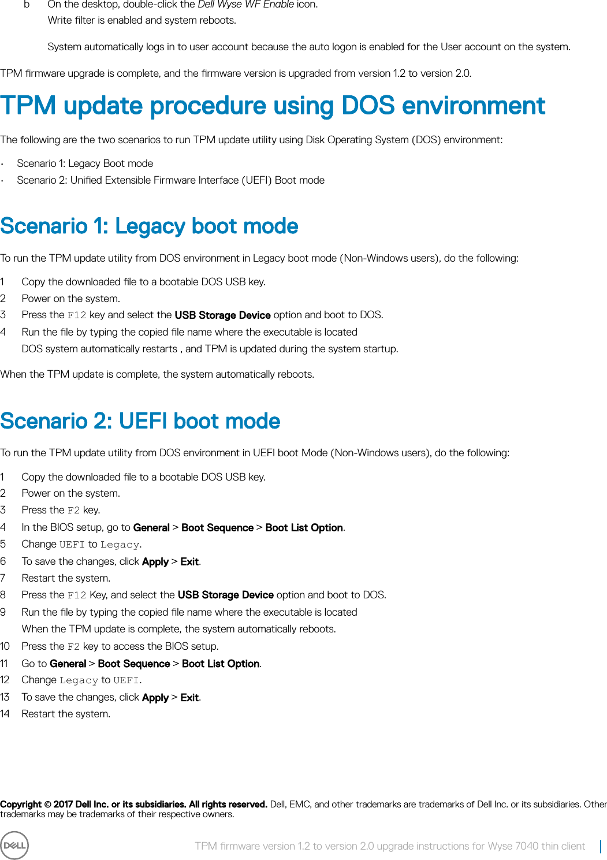This screenshot has height=860, width=607.
Task: Click the 'Legacy' code text in step 5
Action: 120,545
